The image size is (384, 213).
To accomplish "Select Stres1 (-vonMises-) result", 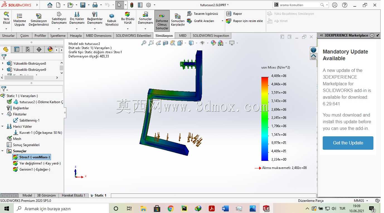I will (x=32, y=157).
